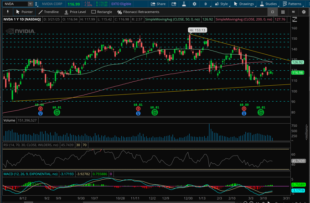Choose the Rectangle drawing tool
Viewport: 310px width, 203px height.
point(101,11)
